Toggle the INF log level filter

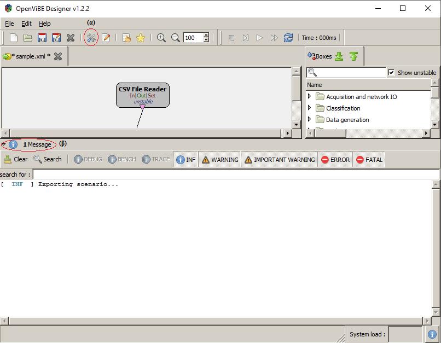pyautogui.click(x=185, y=159)
